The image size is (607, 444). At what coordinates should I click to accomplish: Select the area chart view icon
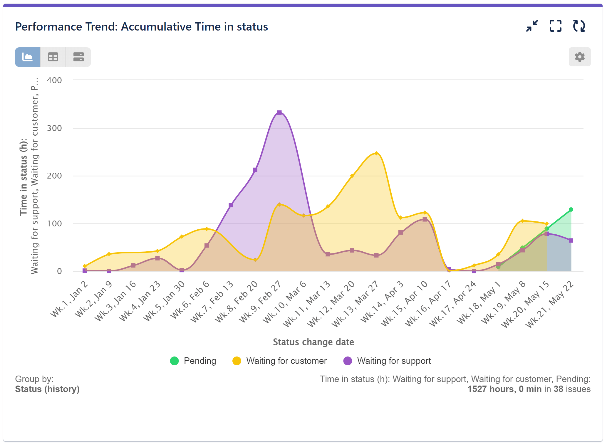pyautogui.click(x=28, y=57)
